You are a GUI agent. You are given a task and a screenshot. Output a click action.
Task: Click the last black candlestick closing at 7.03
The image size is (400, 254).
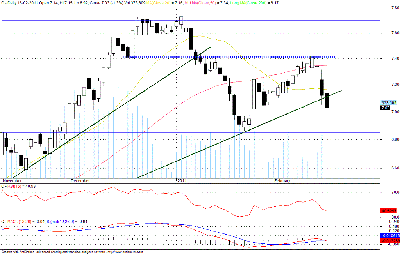click(x=327, y=100)
